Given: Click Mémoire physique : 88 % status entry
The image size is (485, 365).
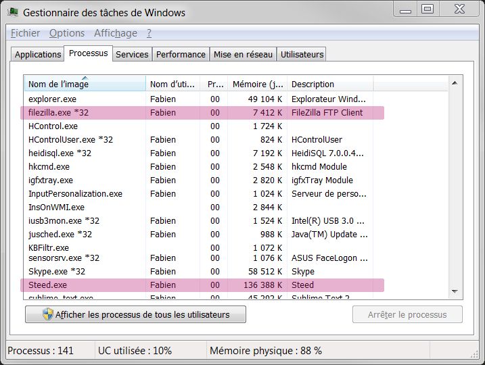Looking at the screenshot, I should 266,351.
